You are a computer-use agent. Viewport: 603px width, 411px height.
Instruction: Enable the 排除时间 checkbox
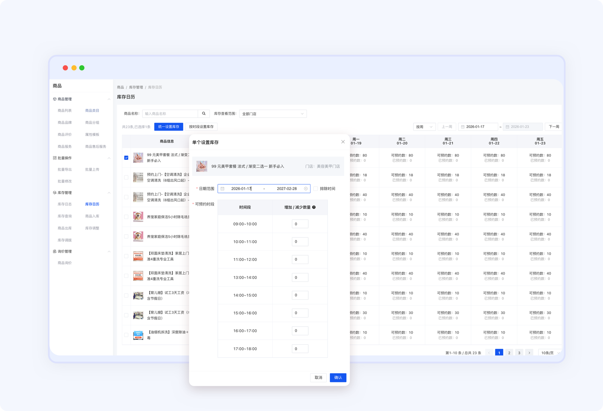coord(315,189)
